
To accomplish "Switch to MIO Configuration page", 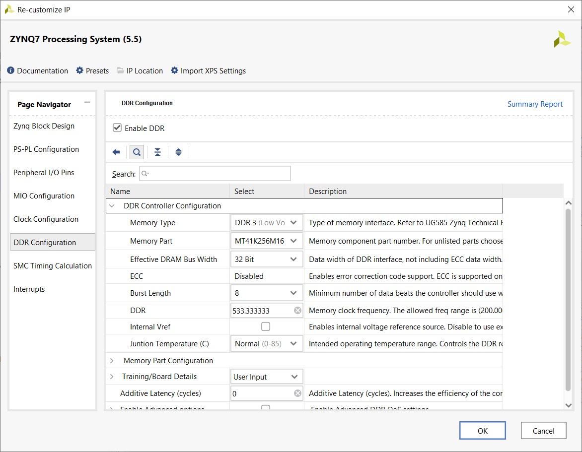I will [x=44, y=196].
